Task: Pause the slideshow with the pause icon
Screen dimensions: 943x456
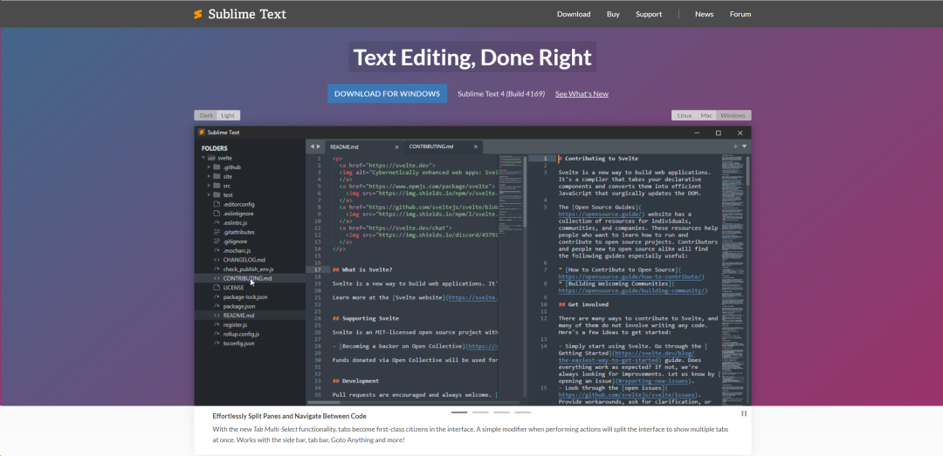Action: coord(744,413)
